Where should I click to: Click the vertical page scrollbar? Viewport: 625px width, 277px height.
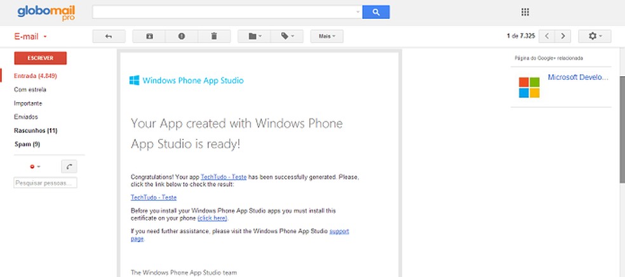622,129
